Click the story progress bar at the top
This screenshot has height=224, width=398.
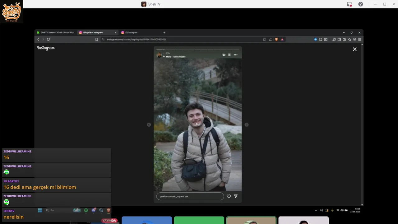coord(197,49)
